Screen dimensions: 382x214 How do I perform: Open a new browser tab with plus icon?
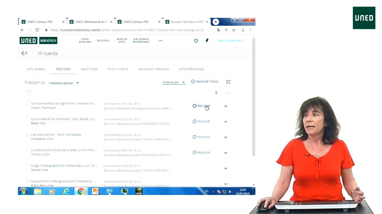coord(216,22)
